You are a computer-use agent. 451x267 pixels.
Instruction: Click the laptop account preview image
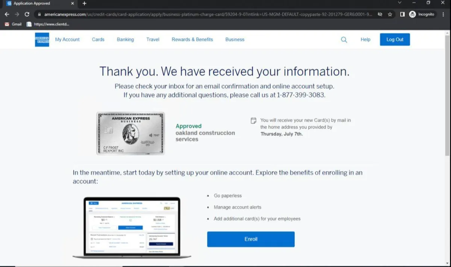pos(132,228)
